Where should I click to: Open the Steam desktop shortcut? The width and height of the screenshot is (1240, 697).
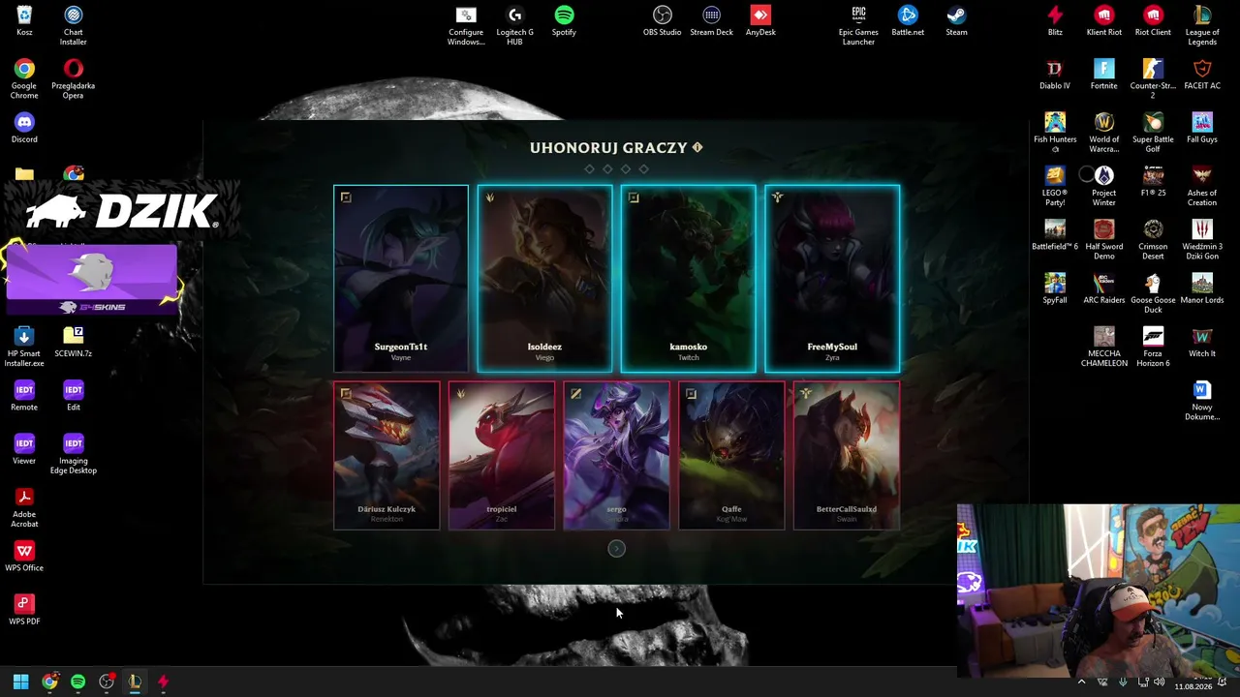(956, 20)
